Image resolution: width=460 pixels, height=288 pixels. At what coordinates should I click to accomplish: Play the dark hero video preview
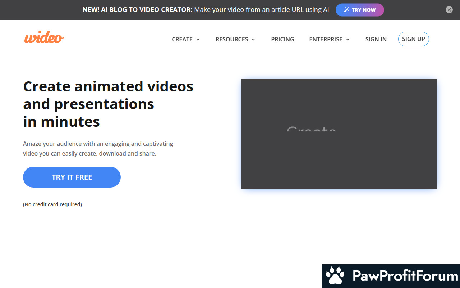(x=339, y=134)
